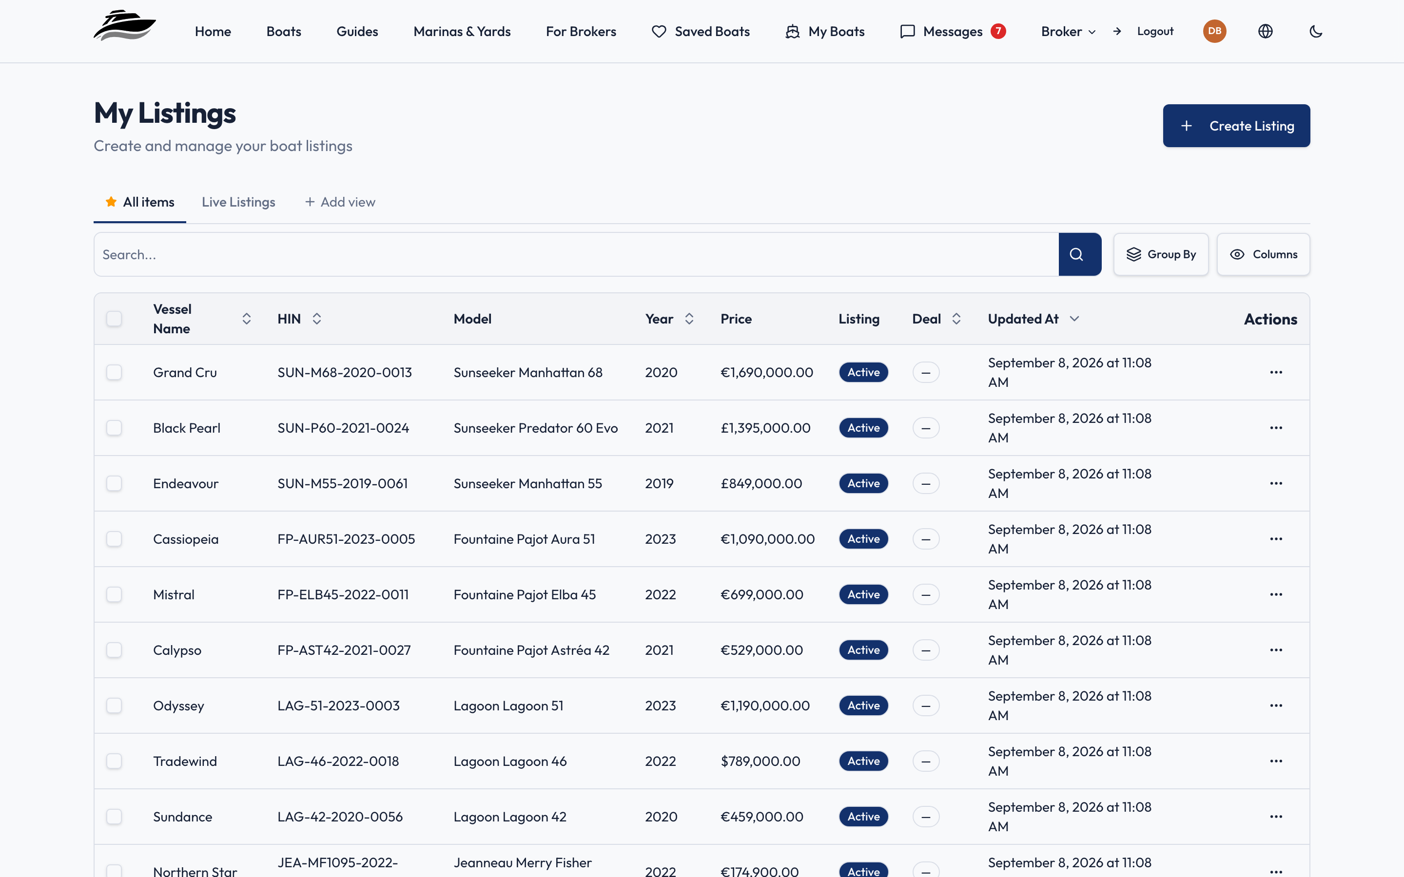Sort by Deal column arrows
The image size is (1404, 877).
click(x=956, y=319)
